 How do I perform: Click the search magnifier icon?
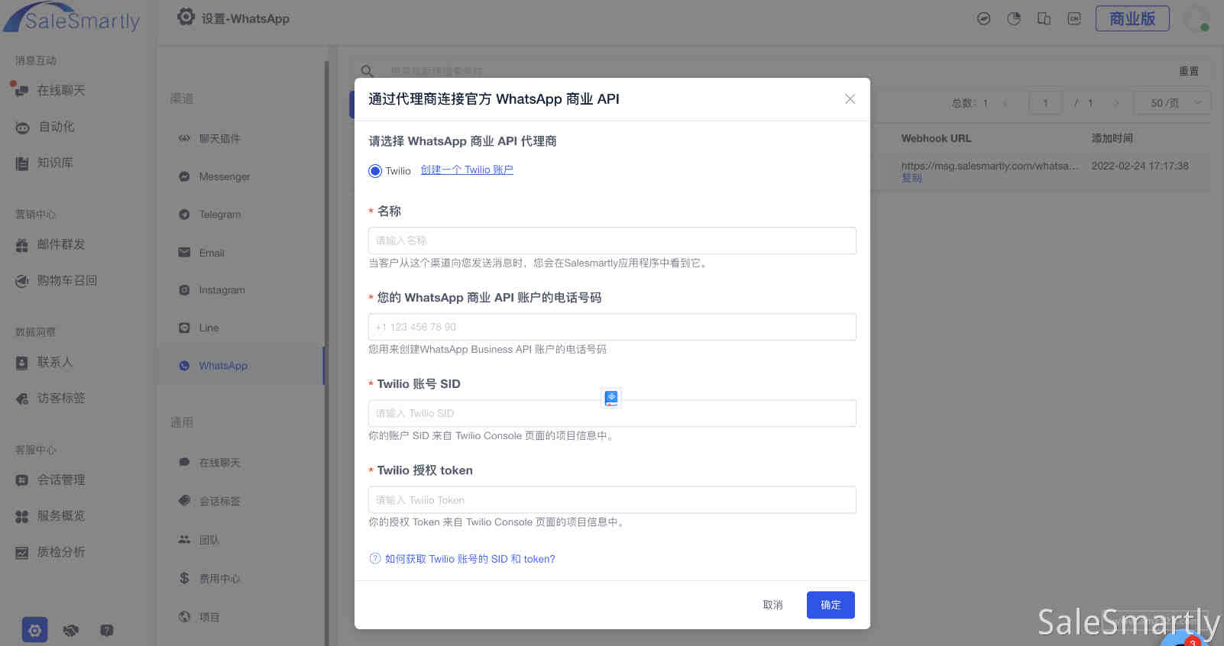click(367, 71)
